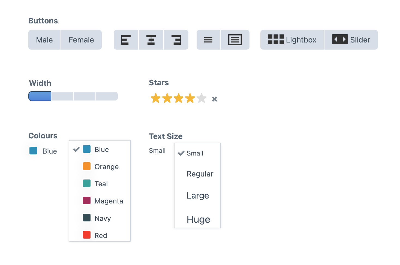Select the align left icon button
This screenshot has width=400, height=265.
pyautogui.click(x=126, y=40)
